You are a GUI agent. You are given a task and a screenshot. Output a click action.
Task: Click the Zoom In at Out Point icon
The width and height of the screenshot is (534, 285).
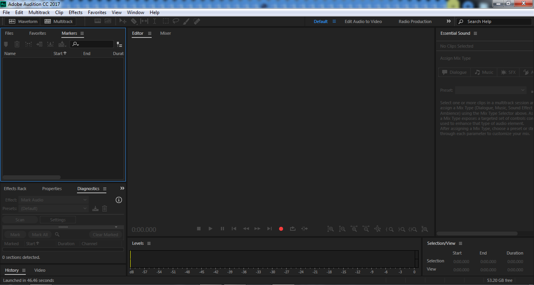pos(401,229)
